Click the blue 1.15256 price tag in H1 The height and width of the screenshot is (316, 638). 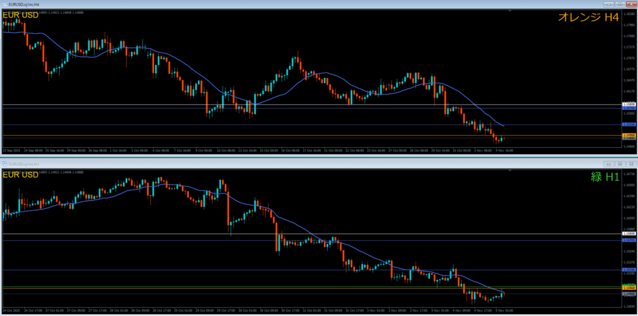click(x=629, y=270)
